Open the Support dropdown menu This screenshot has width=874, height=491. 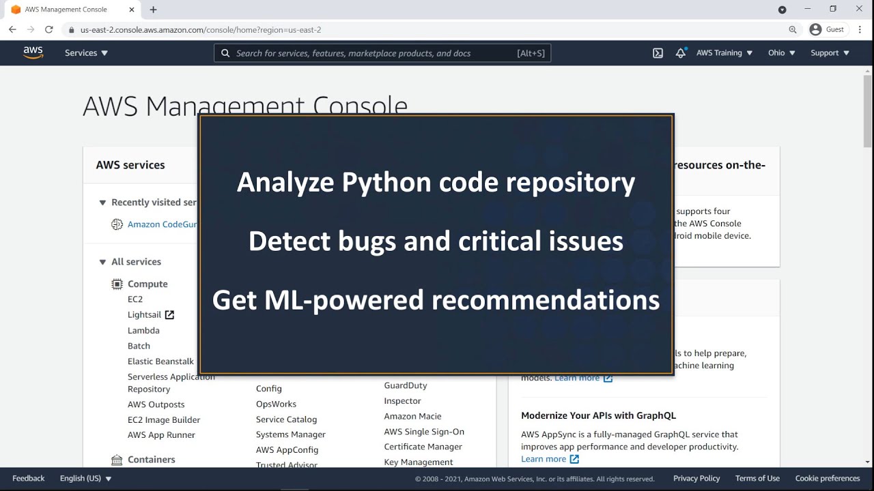[x=830, y=53]
